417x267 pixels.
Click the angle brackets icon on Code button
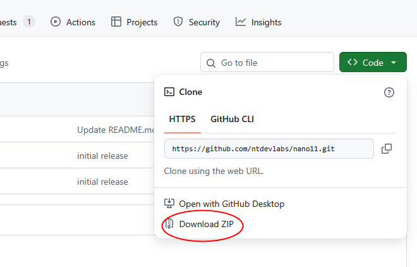353,62
